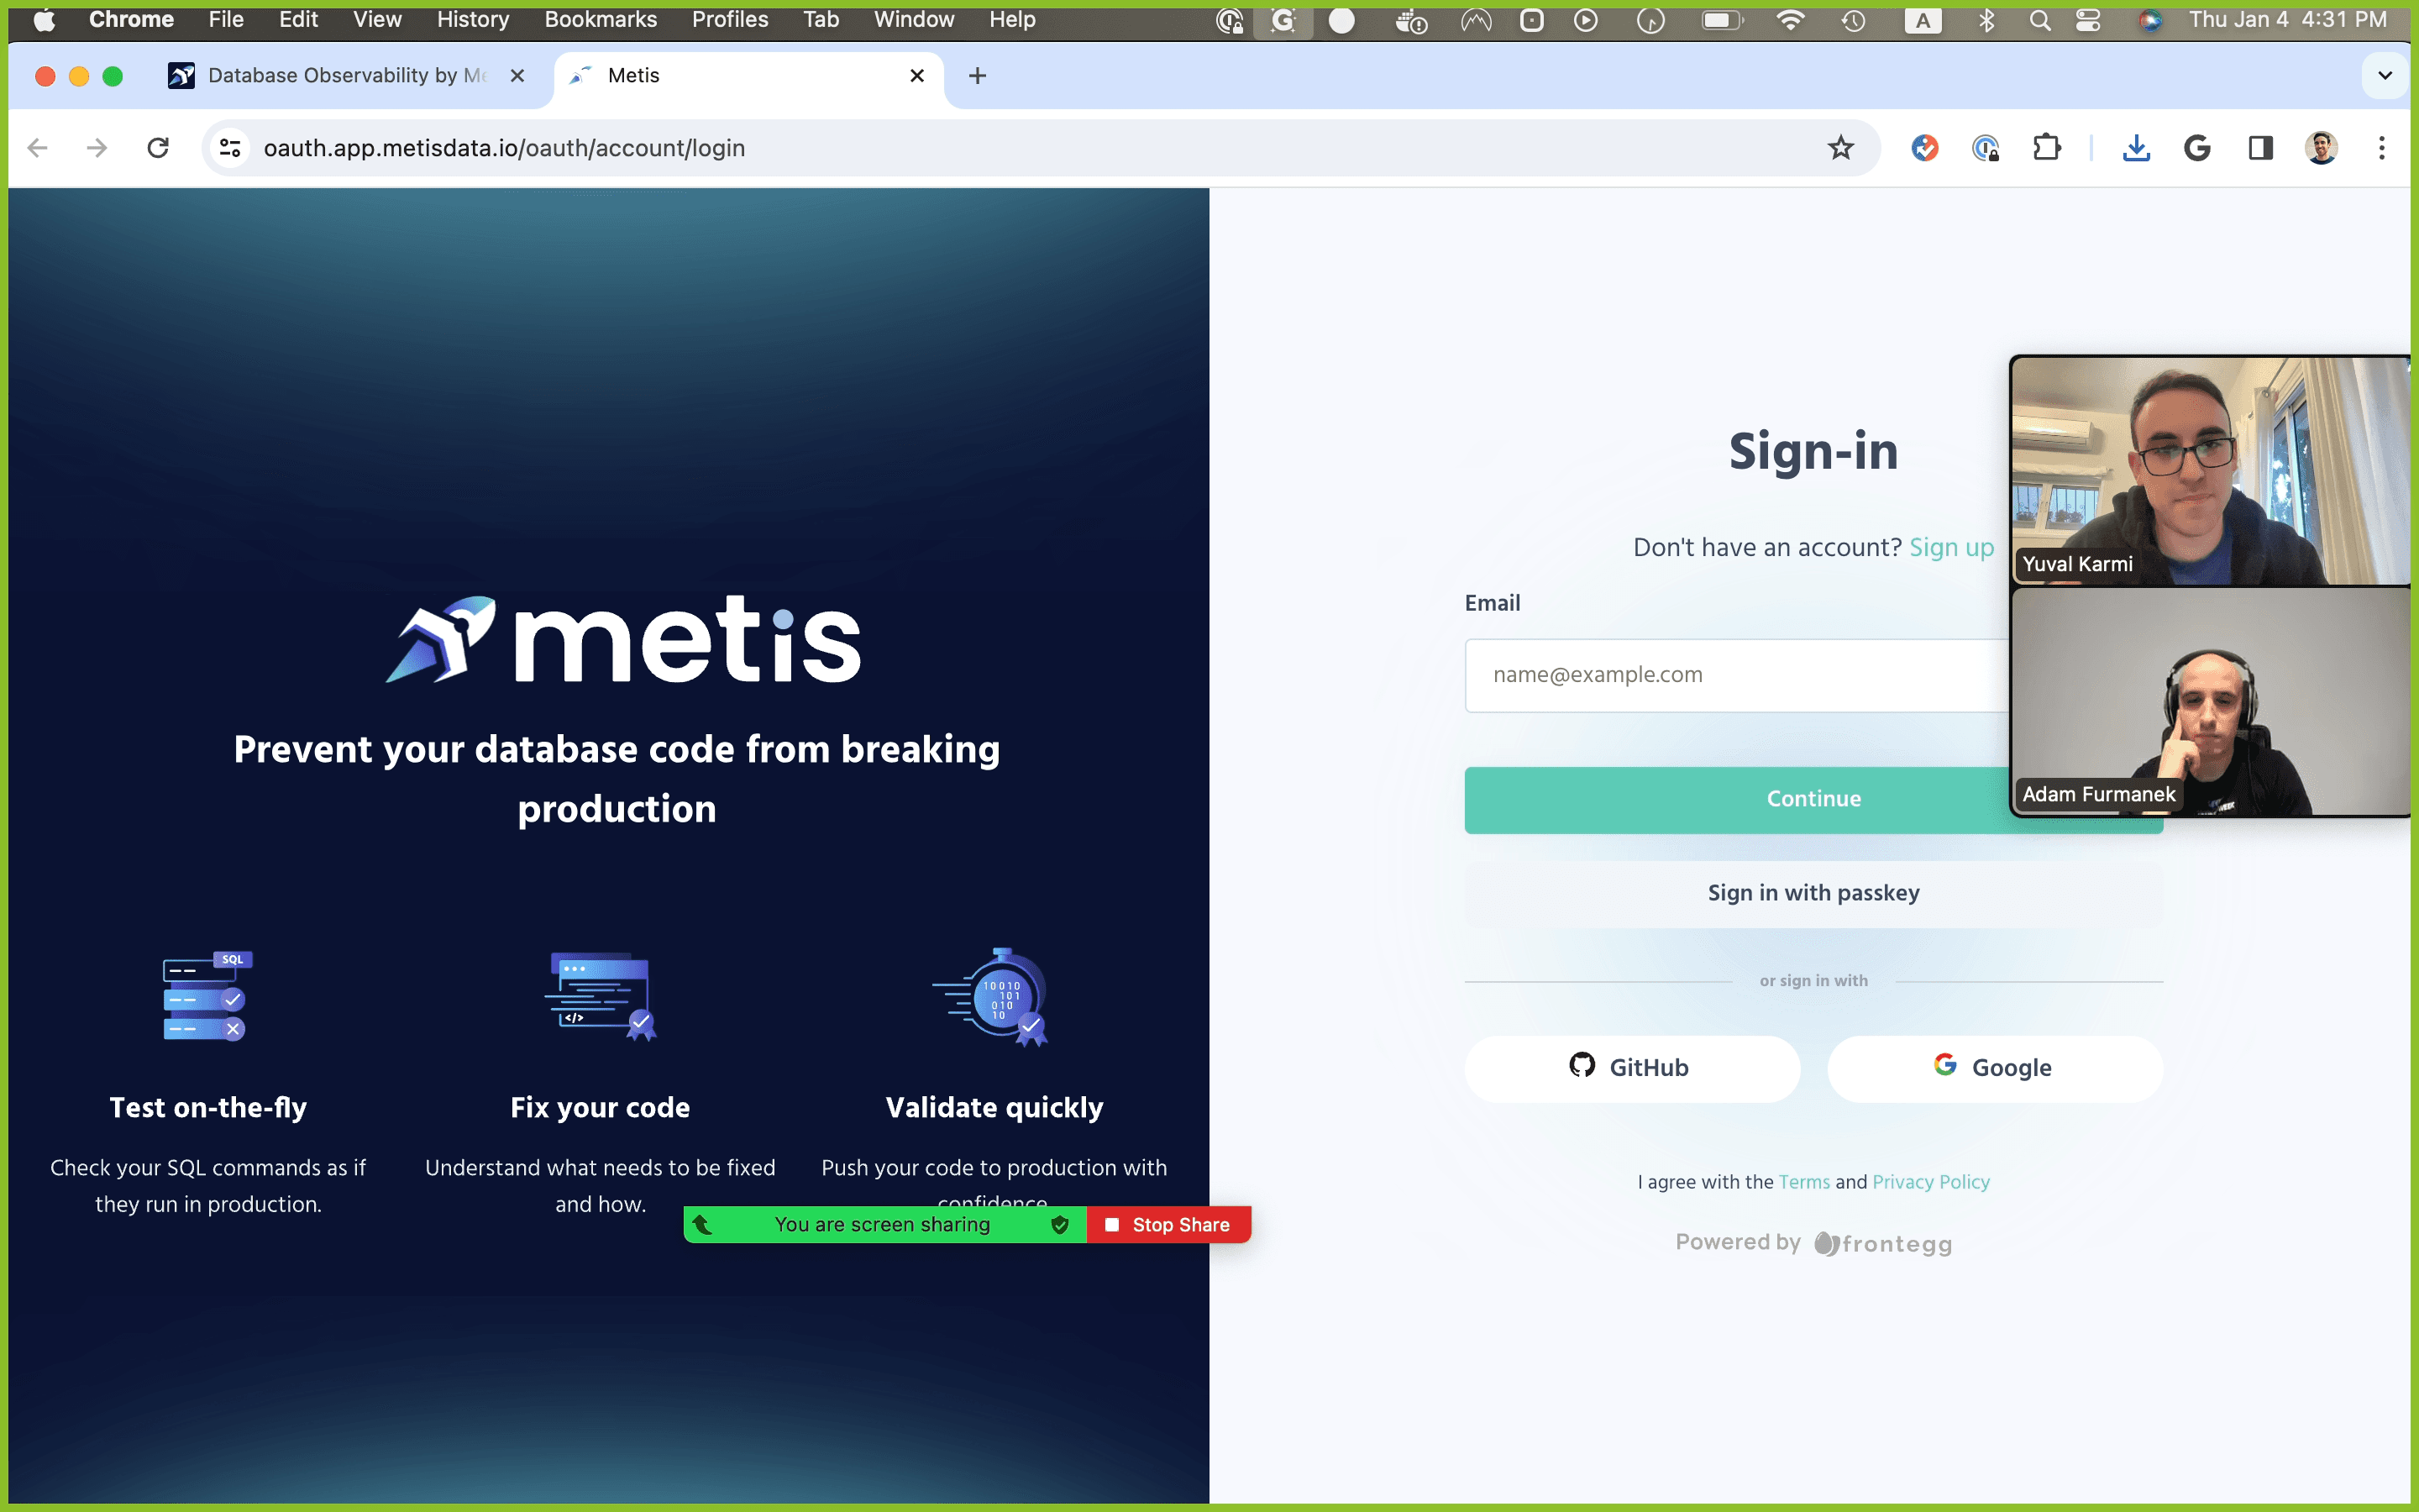Sign in with Google
Viewport: 2419px width, 1512px height.
pyautogui.click(x=1995, y=1068)
